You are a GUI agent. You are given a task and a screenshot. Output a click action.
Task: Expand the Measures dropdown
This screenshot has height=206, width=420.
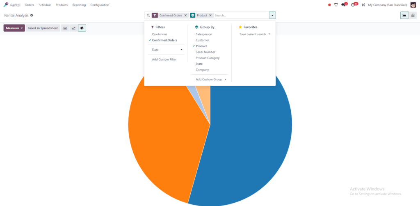click(x=14, y=28)
